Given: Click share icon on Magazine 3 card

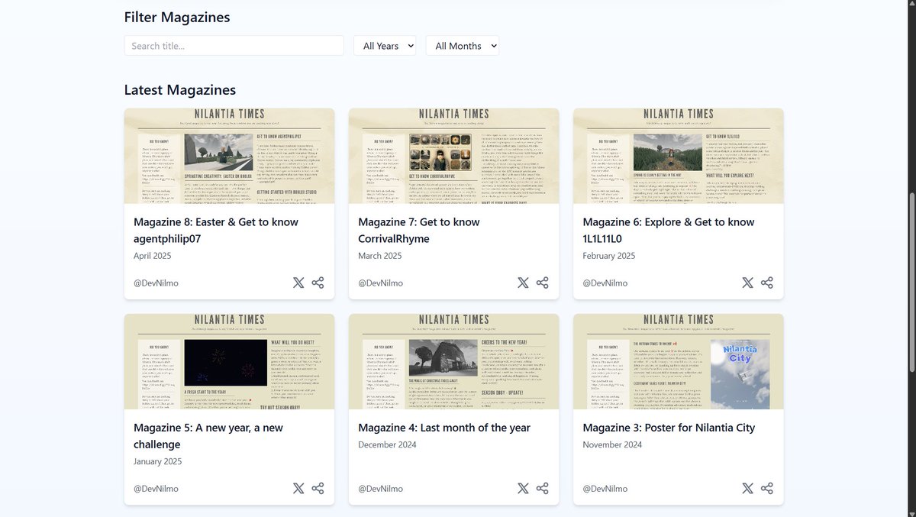Looking at the screenshot, I should (x=767, y=488).
